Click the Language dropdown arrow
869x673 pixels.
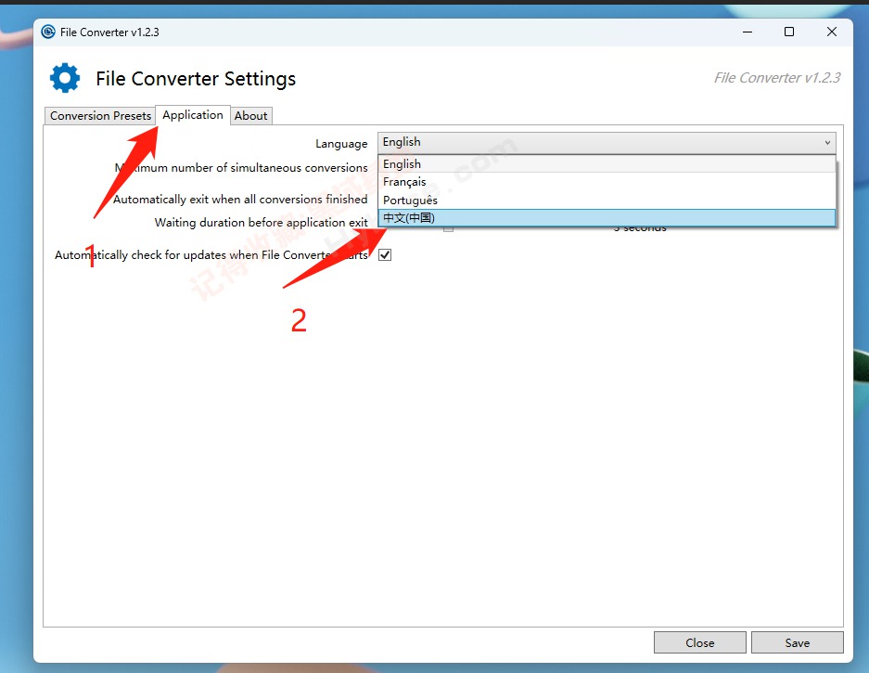[x=827, y=143]
